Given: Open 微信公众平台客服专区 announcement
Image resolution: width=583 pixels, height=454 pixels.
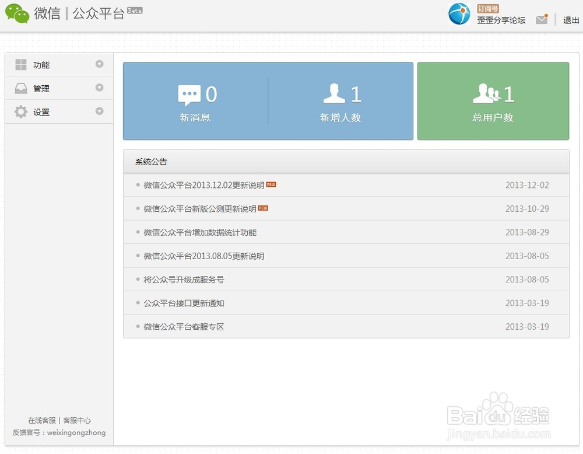Looking at the screenshot, I should point(184,327).
